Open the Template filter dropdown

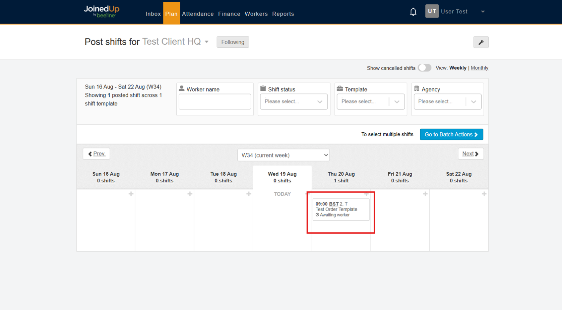tap(371, 101)
